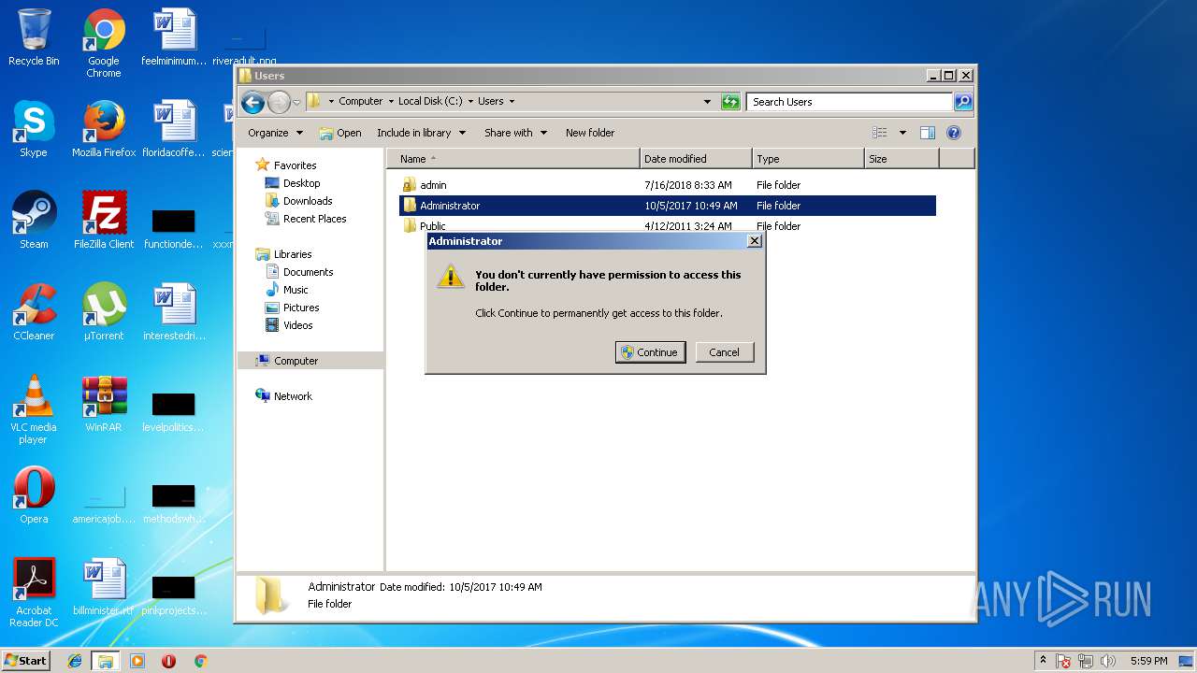1197x673 pixels.
Task: Open the billminister.rtf desktop file
Action: click(104, 587)
